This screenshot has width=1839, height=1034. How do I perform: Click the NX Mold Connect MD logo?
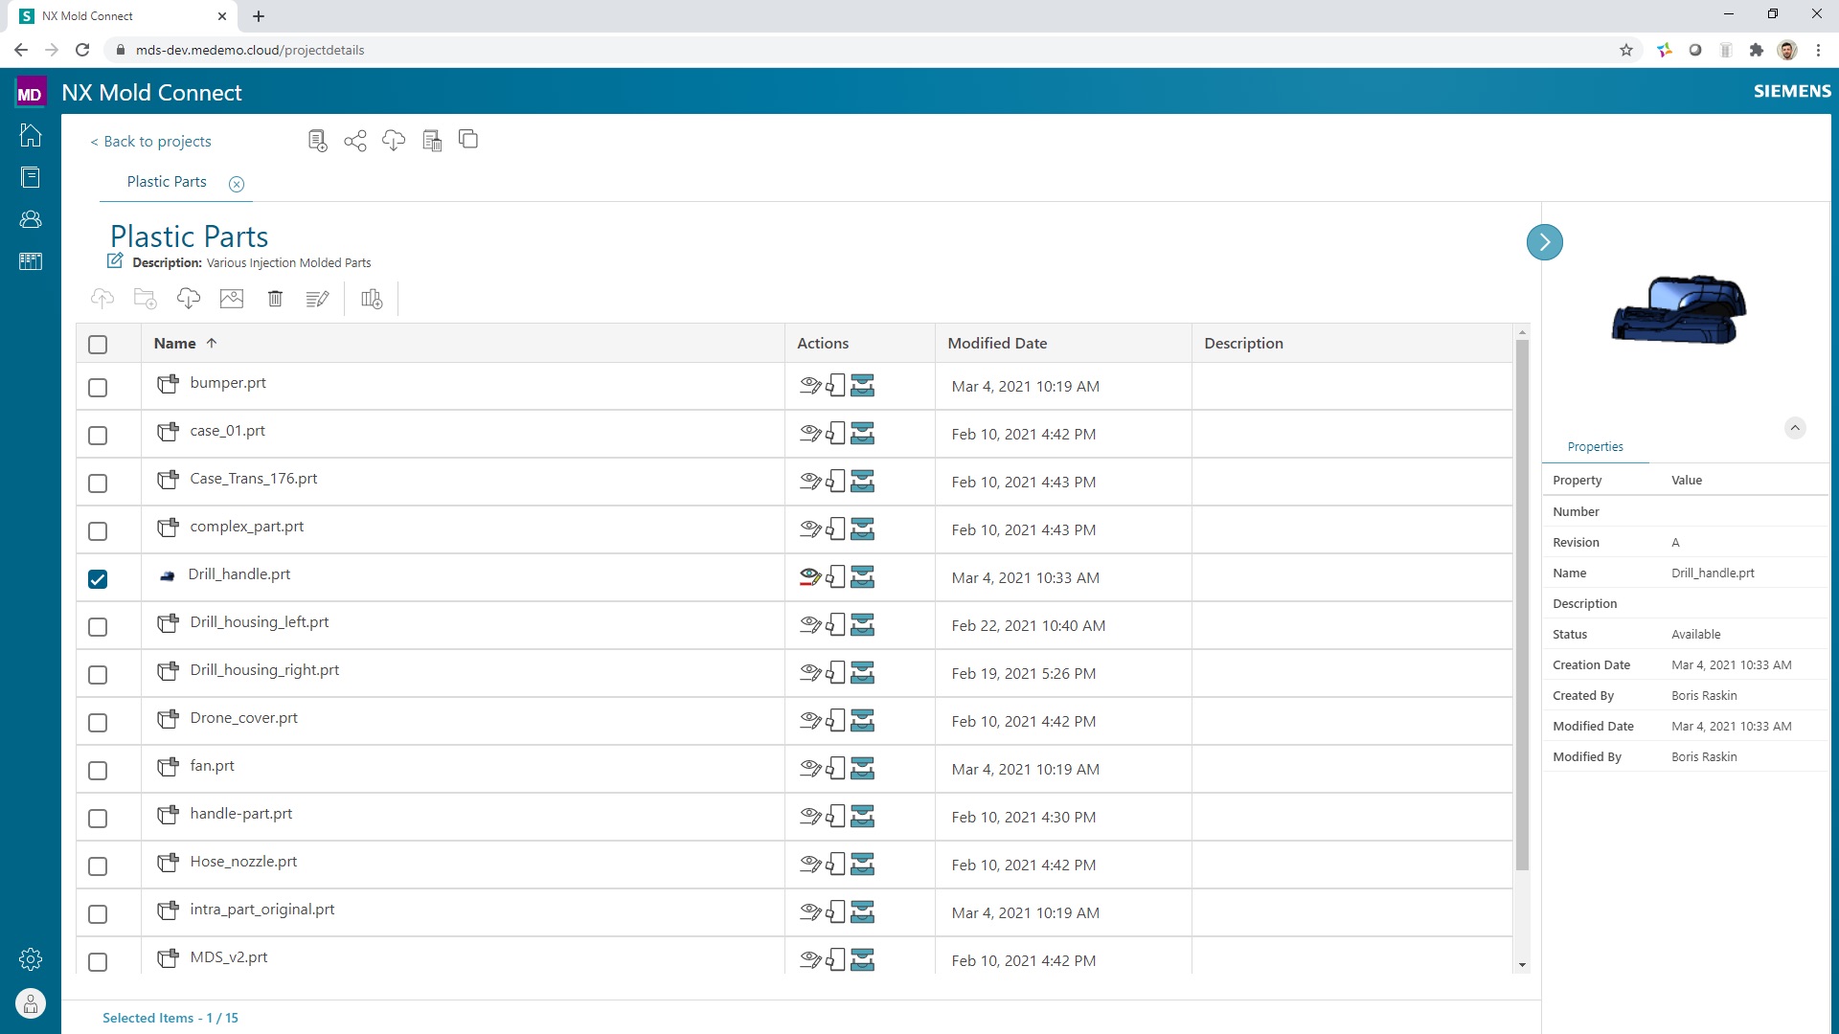click(31, 92)
